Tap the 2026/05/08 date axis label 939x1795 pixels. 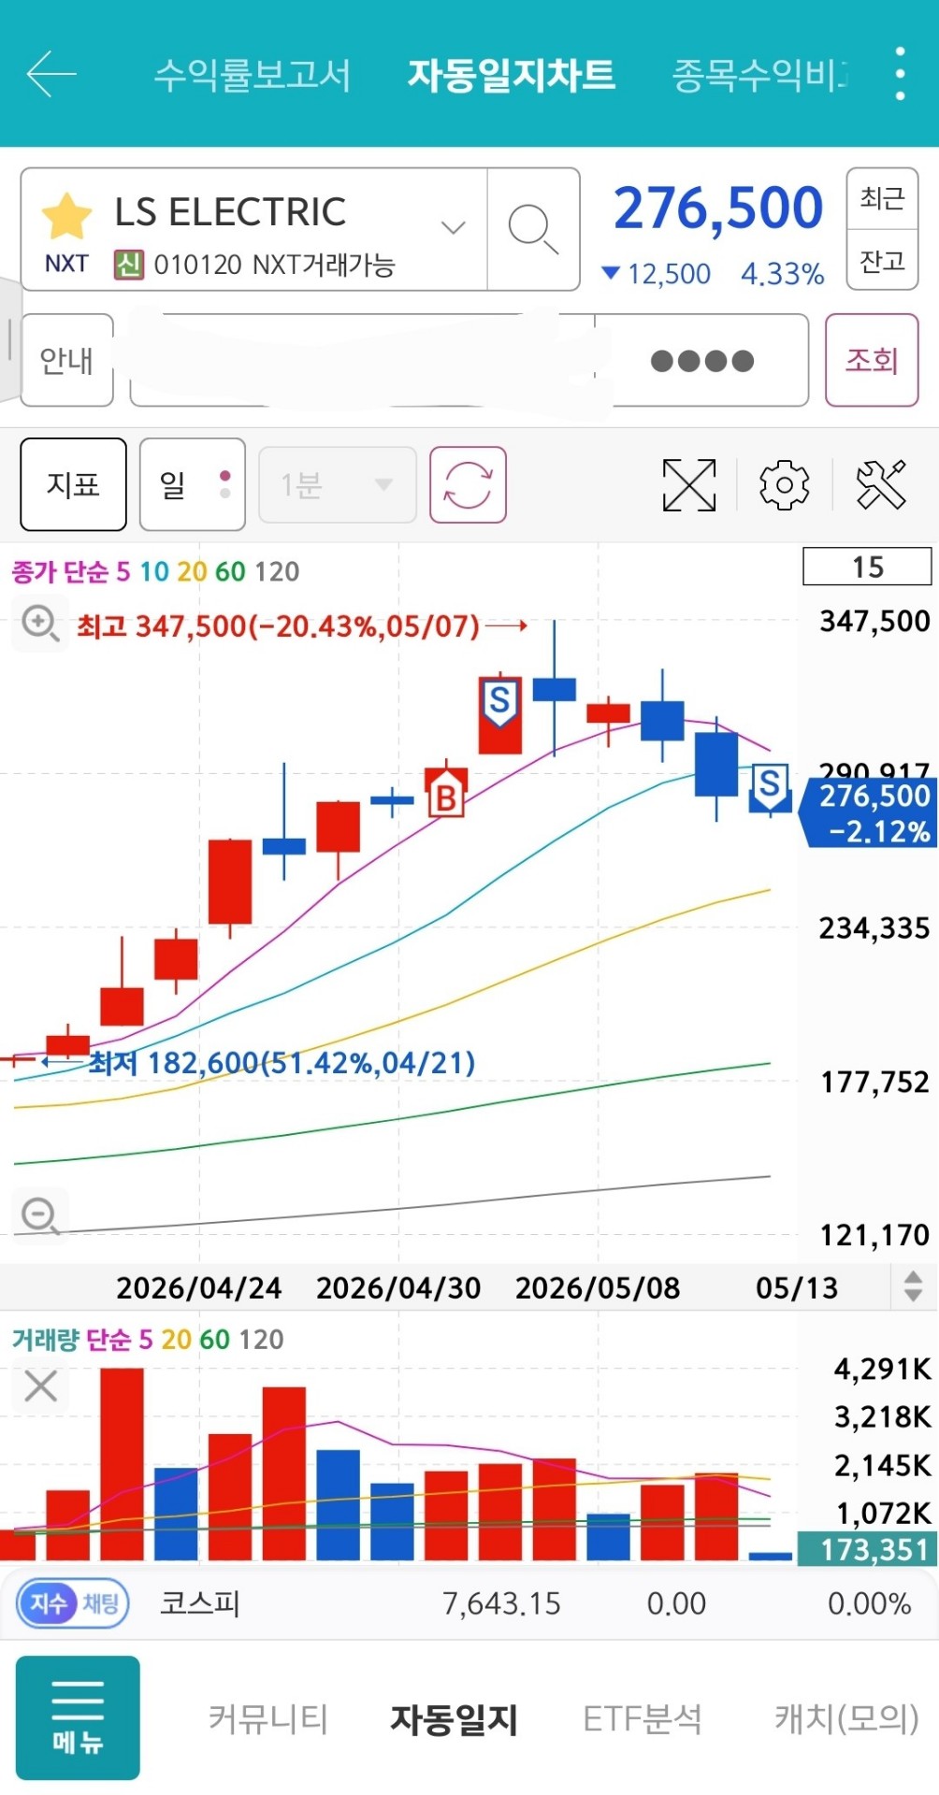598,1287
